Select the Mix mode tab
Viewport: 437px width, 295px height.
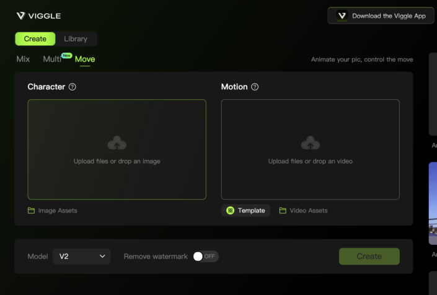tap(23, 59)
